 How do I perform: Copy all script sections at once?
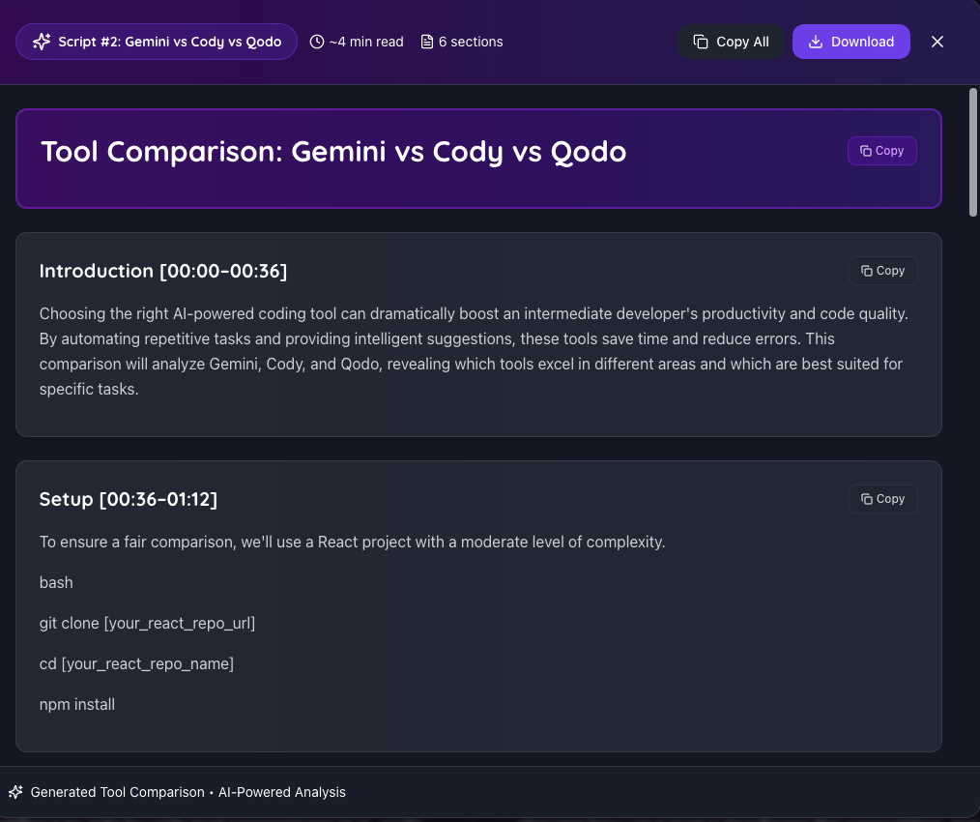[731, 42]
